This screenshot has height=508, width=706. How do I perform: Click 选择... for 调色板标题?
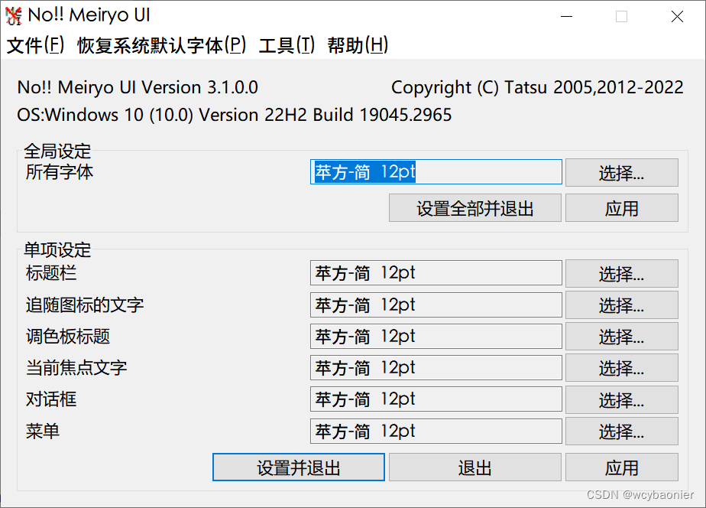coord(622,337)
